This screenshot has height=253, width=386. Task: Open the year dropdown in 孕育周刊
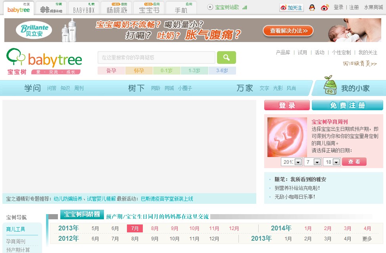291,162
